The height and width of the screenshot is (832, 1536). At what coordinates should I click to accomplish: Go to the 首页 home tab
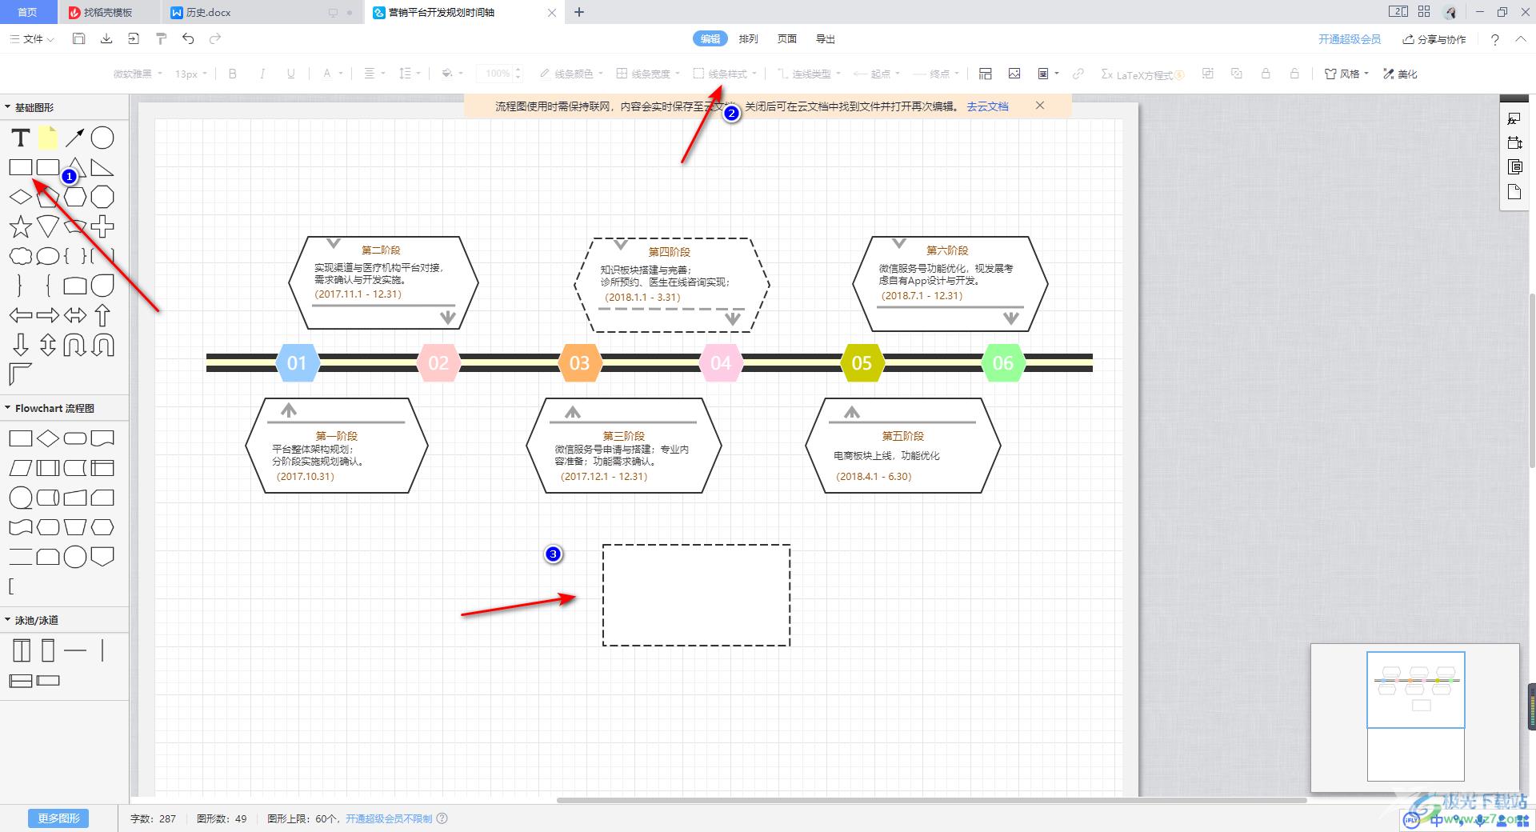(x=27, y=12)
